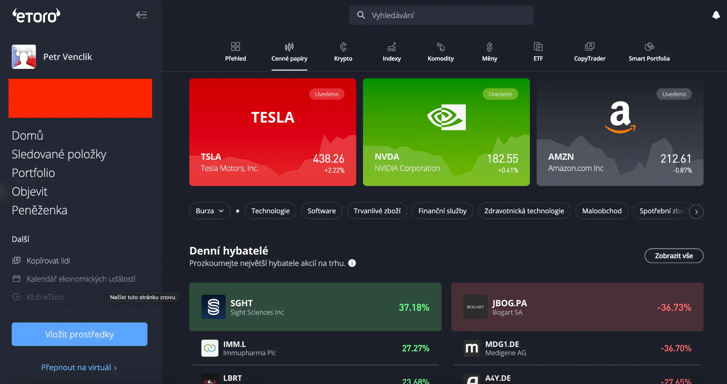Image resolution: width=727 pixels, height=384 pixels.
Task: Open the Smart Portfolia icon
Action: [649, 47]
